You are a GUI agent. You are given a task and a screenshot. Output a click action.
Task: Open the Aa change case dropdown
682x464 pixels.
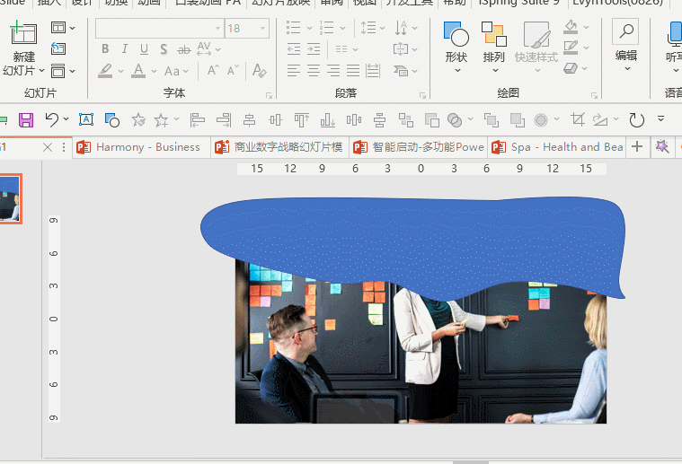(x=176, y=71)
